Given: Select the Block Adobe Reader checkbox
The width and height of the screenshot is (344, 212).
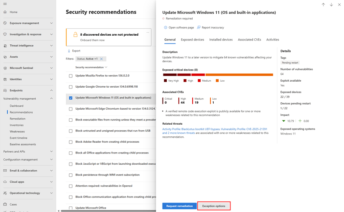Looking at the screenshot, I should coord(71,142).
